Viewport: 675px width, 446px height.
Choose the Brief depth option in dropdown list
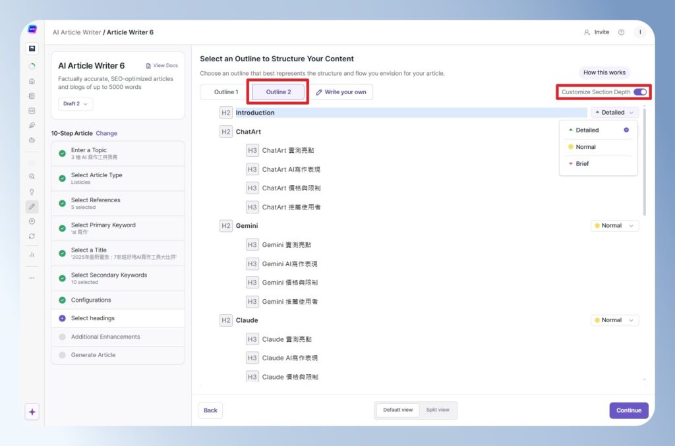(599, 163)
